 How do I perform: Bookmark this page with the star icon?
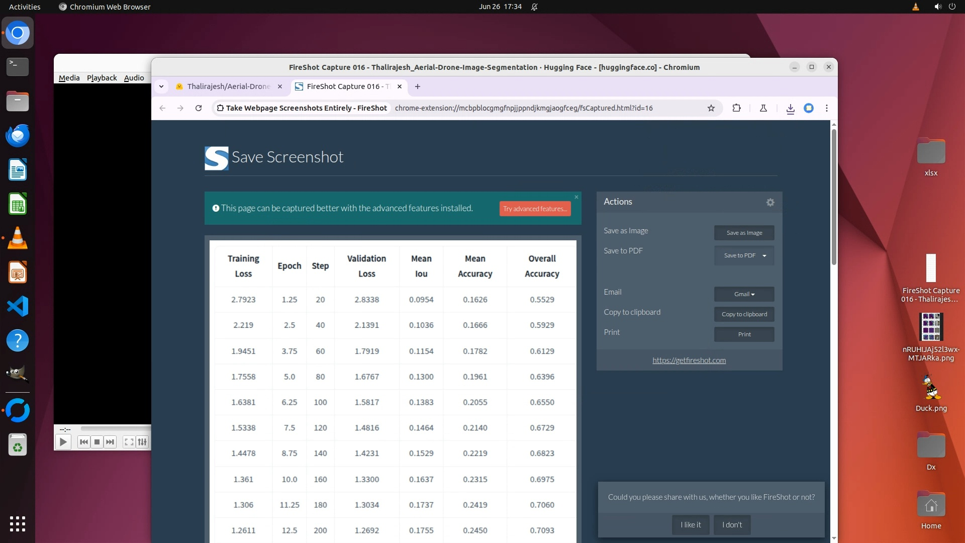[x=711, y=108]
